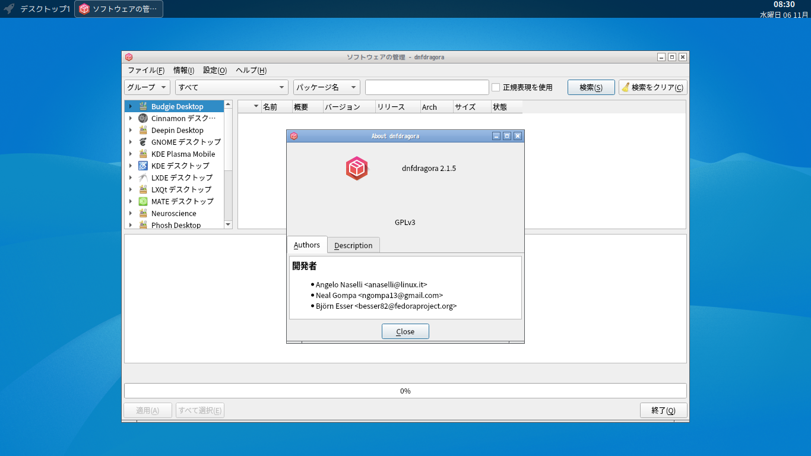Click the author line Neal Gompa
Image resolution: width=811 pixels, height=456 pixels.
(379, 295)
